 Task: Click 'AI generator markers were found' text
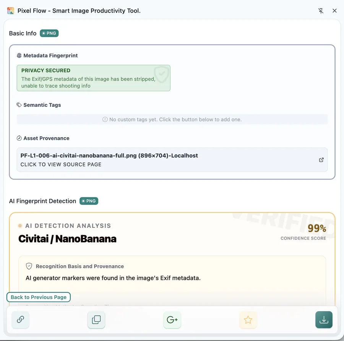coord(113,278)
